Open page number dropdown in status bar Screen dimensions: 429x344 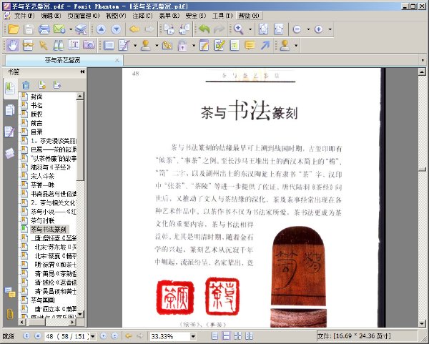93,336
